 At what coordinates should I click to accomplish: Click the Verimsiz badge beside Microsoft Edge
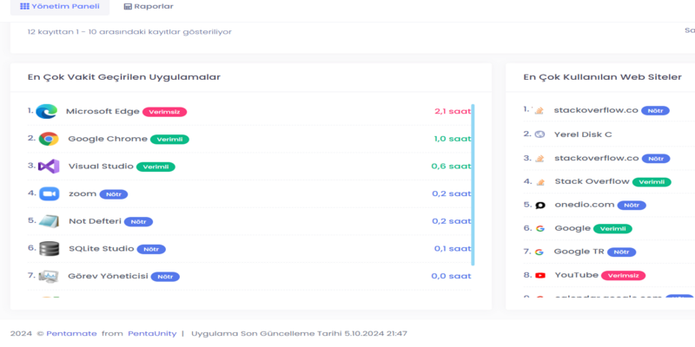[166, 112]
